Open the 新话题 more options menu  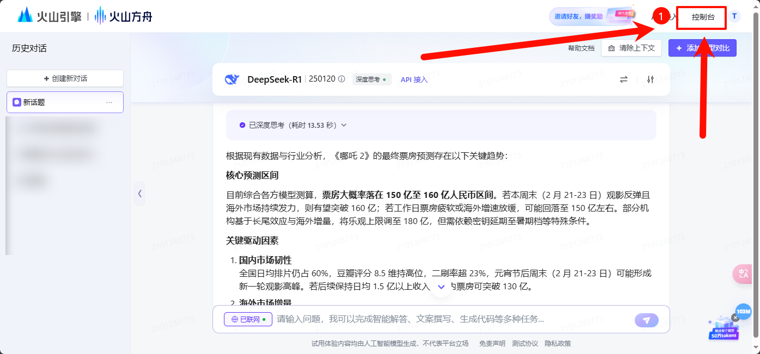point(110,102)
